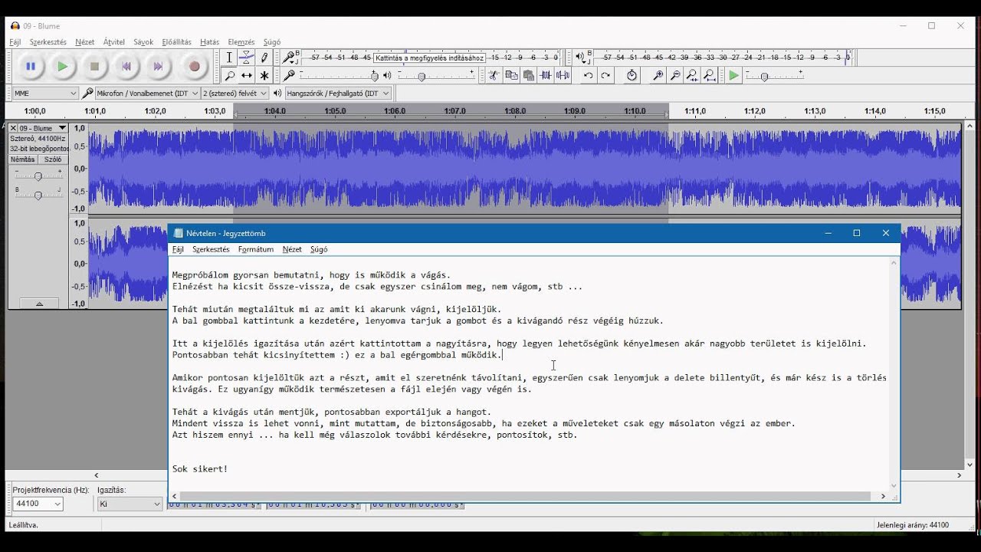This screenshot has width=981, height=552.
Task: Click the Undo arrow icon
Action: tap(588, 75)
